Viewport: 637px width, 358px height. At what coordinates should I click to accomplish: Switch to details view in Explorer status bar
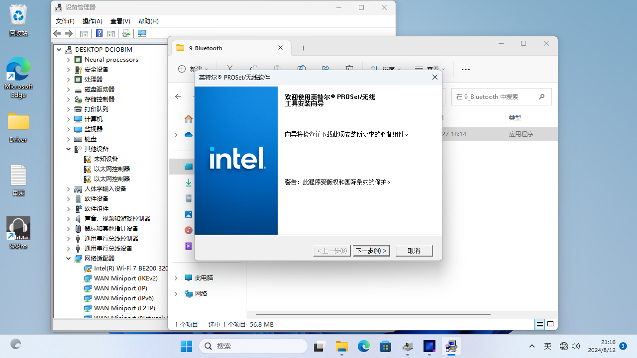point(539,325)
